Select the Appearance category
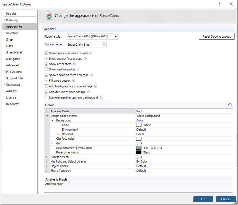 pos(20,27)
